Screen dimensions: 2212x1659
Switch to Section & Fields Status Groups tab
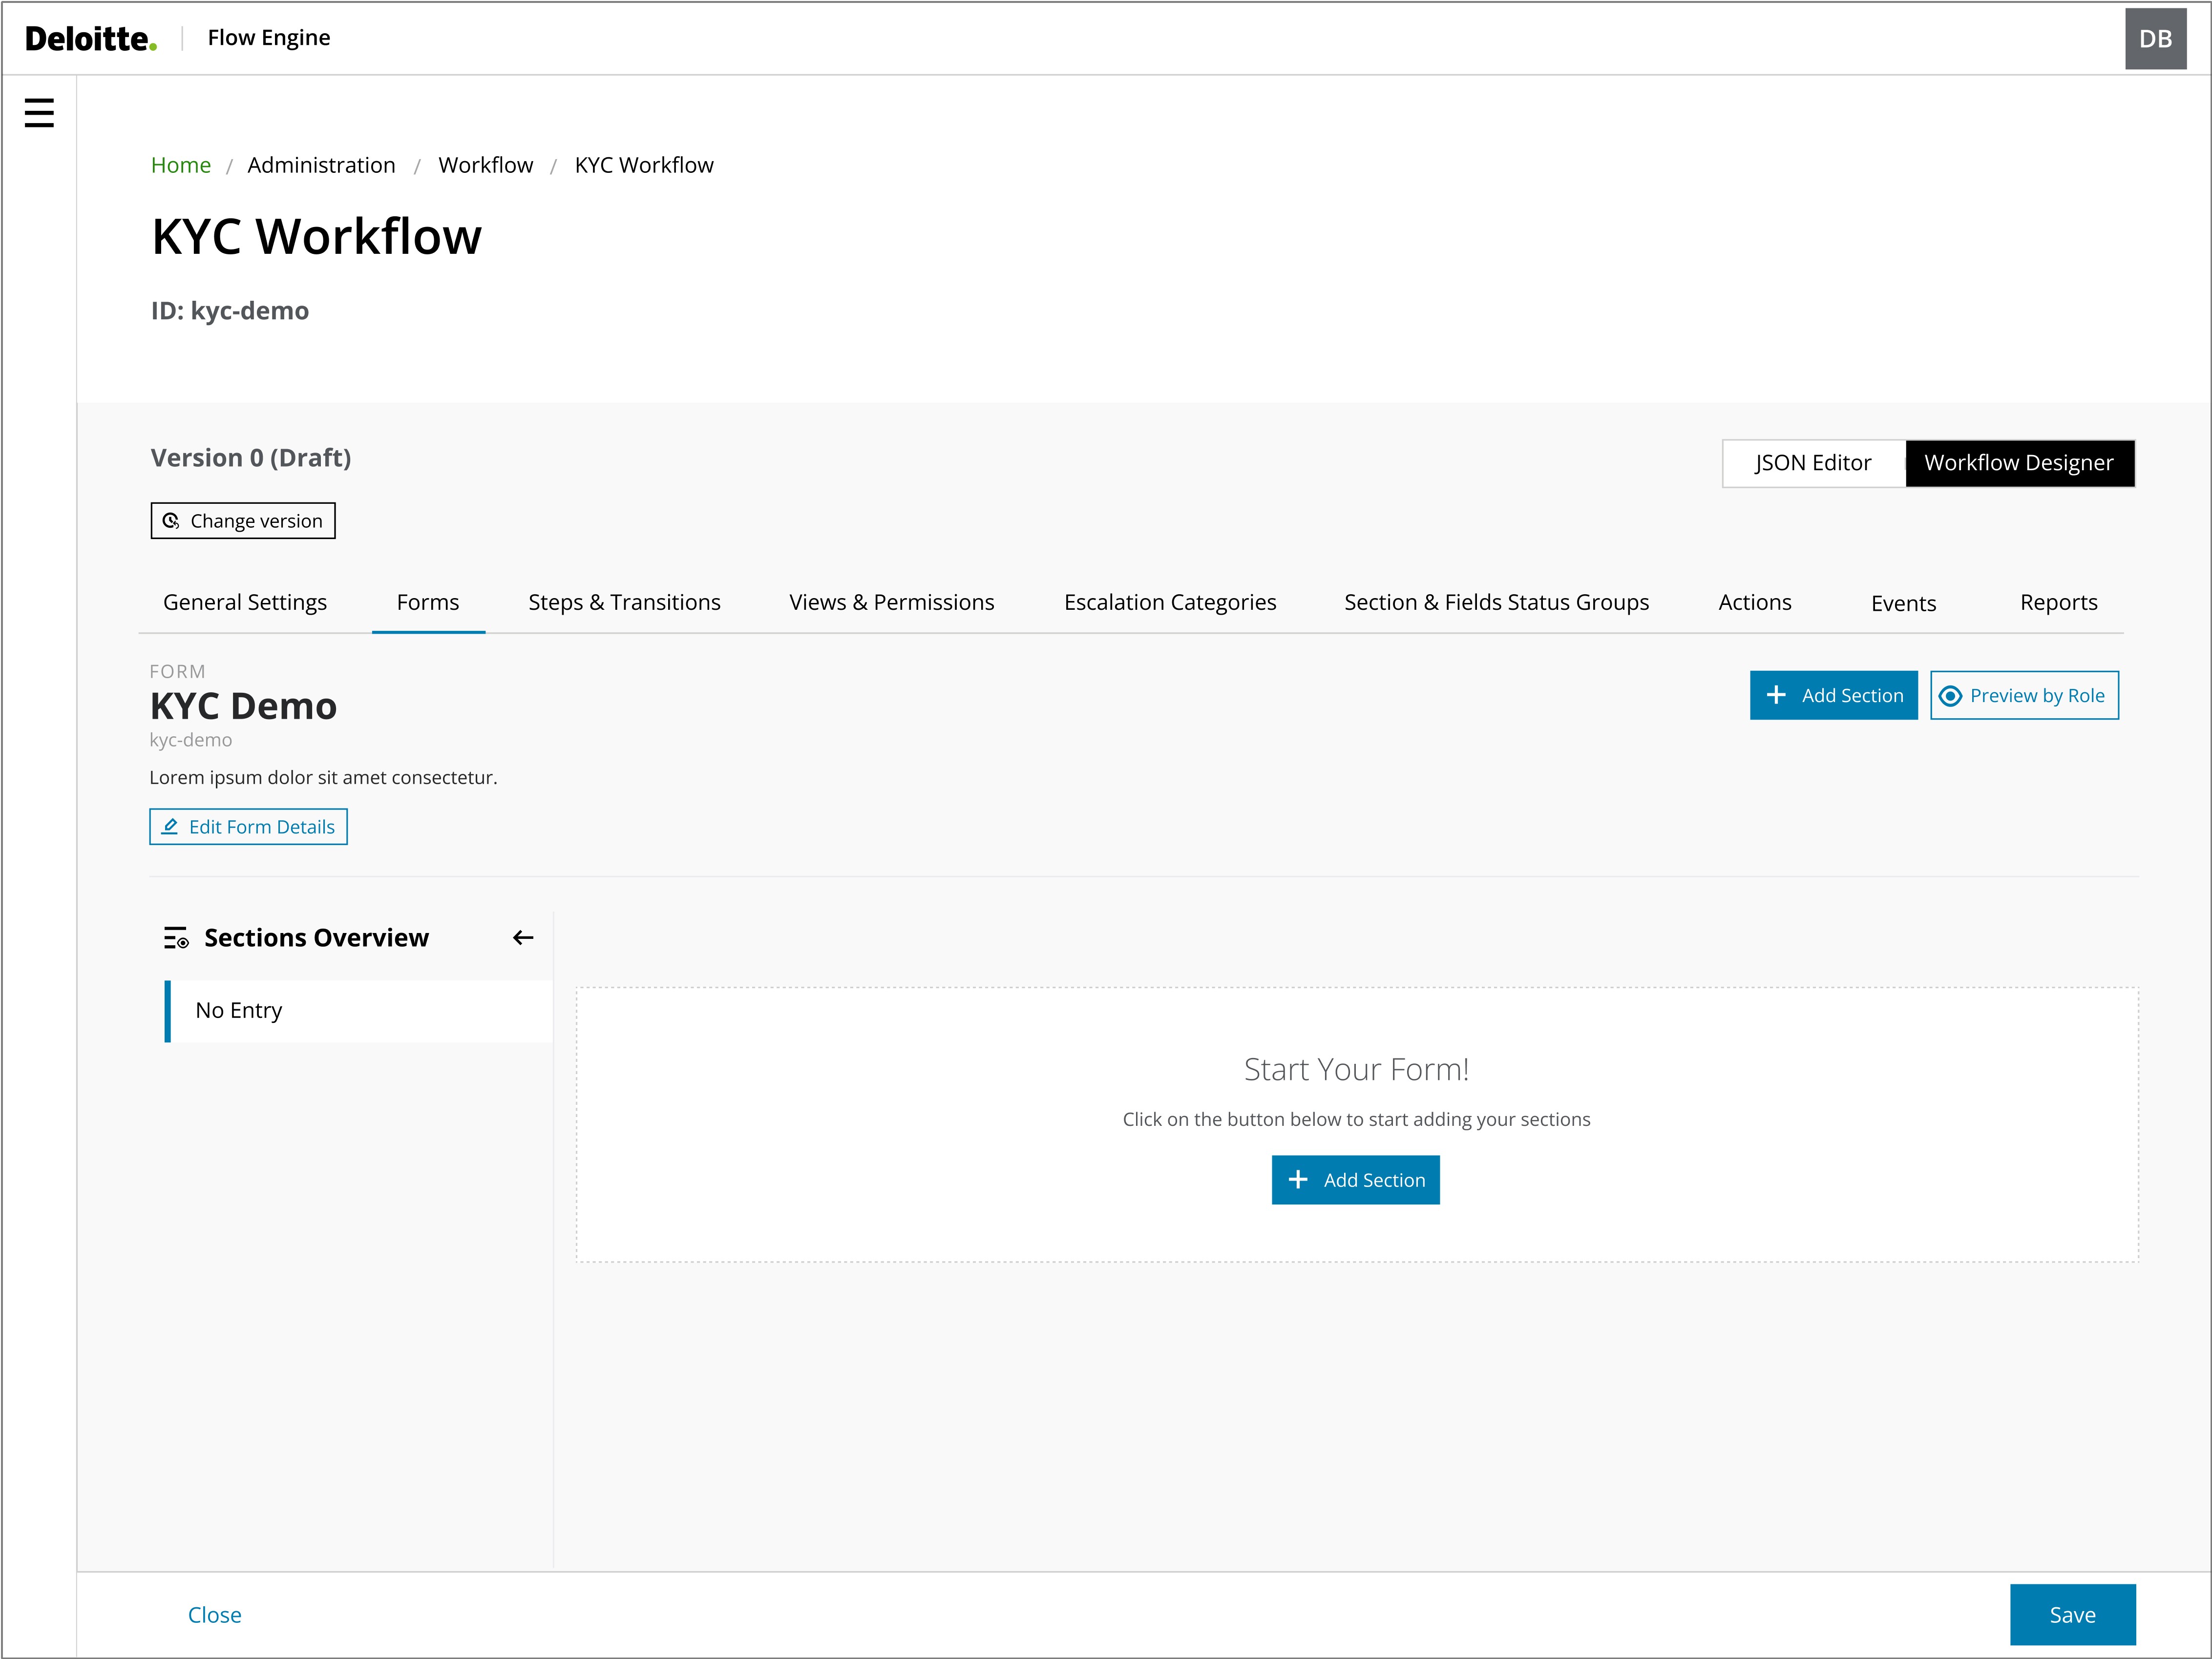point(1496,602)
